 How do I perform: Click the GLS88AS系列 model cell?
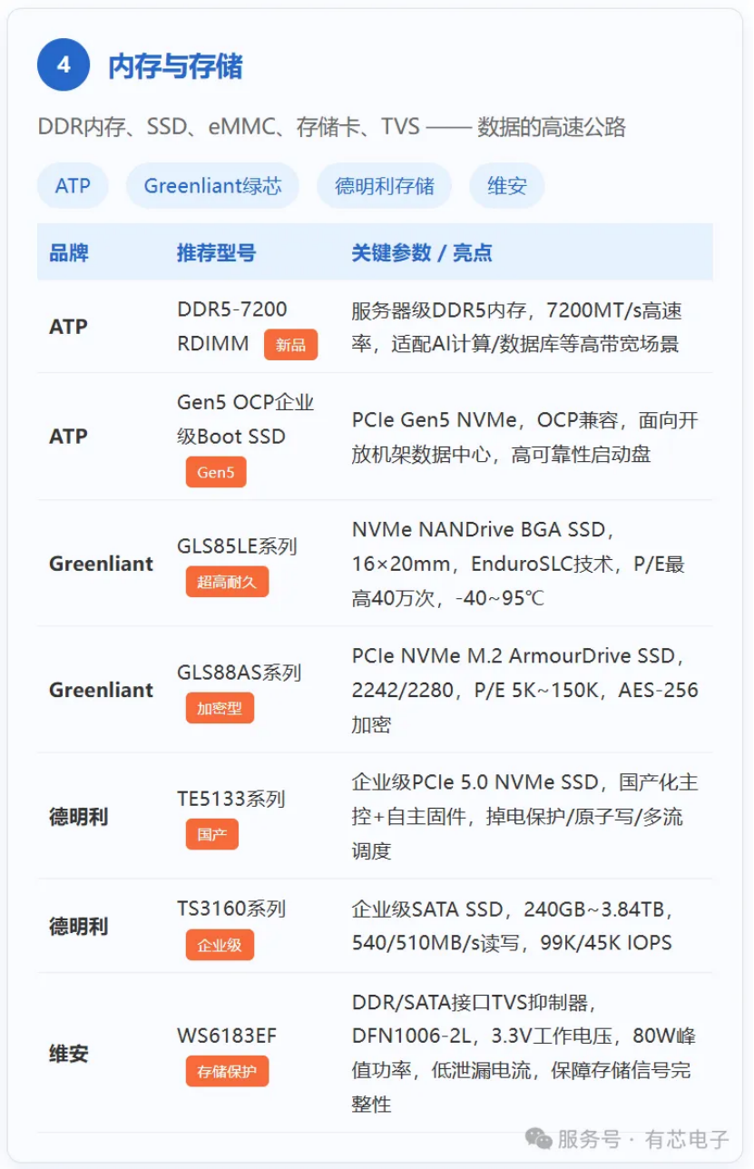[x=240, y=673]
